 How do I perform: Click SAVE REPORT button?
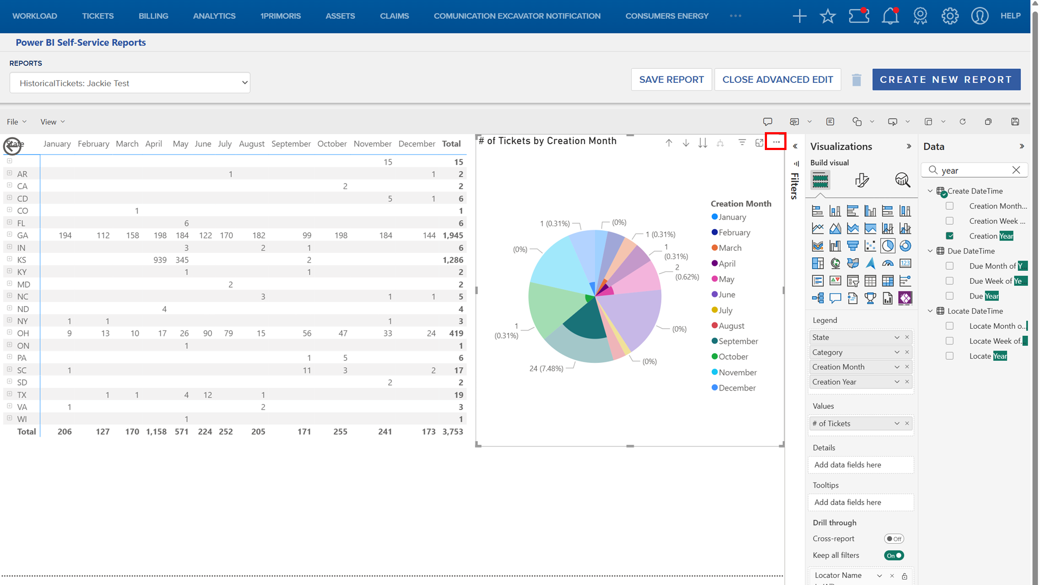pos(671,80)
